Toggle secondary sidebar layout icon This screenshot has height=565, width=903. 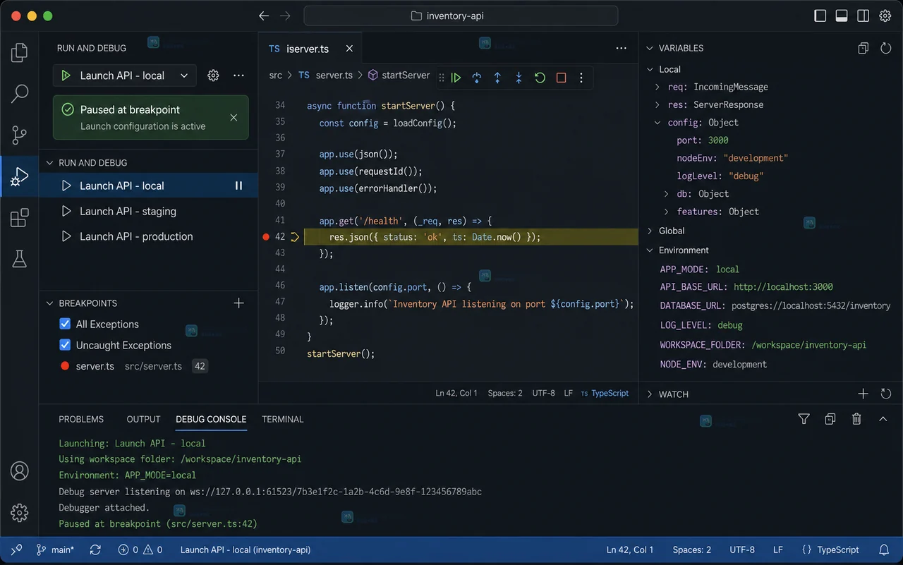pyautogui.click(x=863, y=16)
